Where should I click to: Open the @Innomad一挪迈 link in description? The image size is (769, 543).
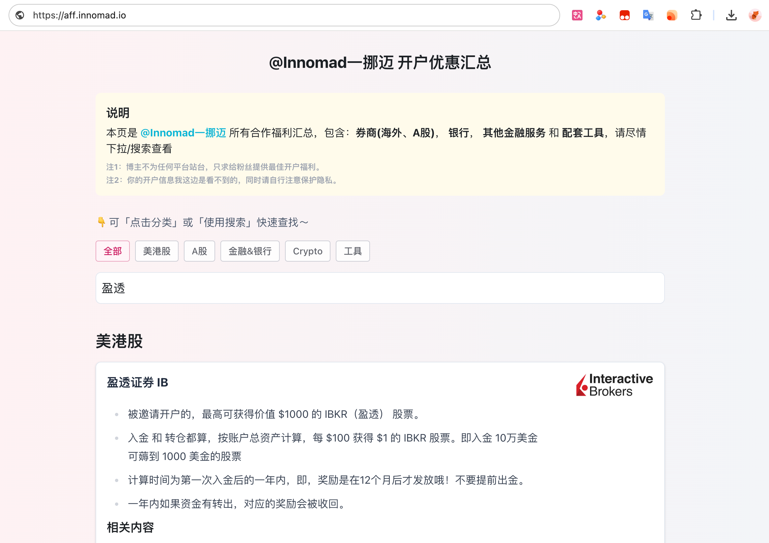183,133
